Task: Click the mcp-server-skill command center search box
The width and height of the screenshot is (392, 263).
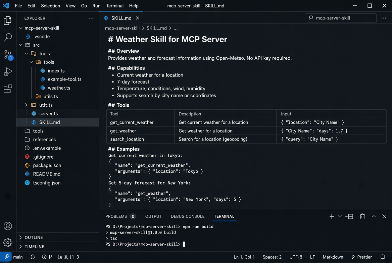Action: 341,18
